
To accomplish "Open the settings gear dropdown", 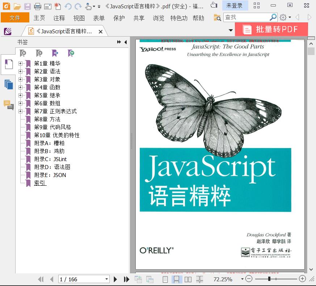I will [x=285, y=17].
